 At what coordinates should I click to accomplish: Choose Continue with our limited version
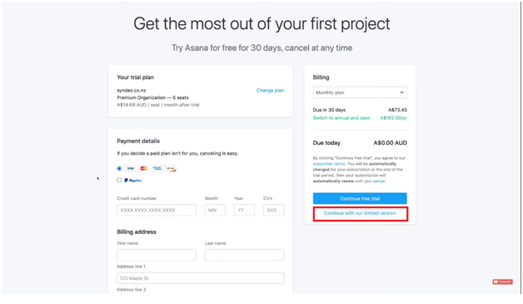click(x=360, y=213)
